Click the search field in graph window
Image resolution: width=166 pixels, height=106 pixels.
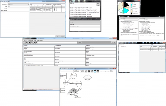(67, 71)
